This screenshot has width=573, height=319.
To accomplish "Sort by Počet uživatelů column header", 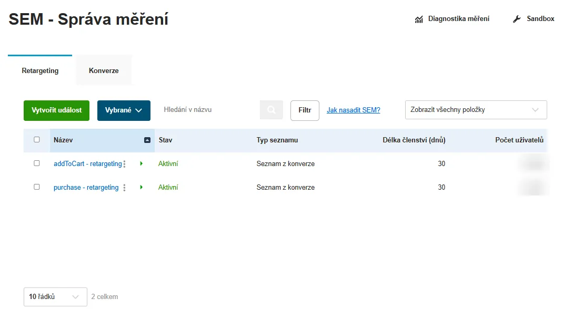I will point(519,140).
